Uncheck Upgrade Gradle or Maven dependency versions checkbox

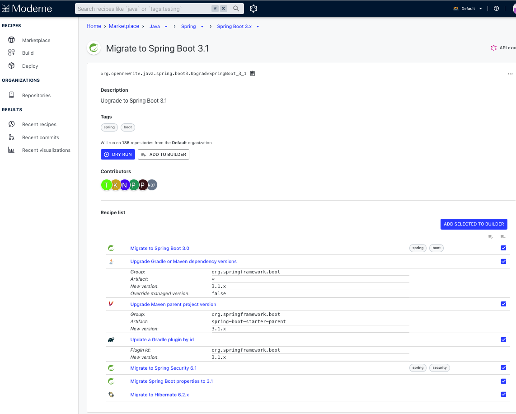(x=503, y=261)
